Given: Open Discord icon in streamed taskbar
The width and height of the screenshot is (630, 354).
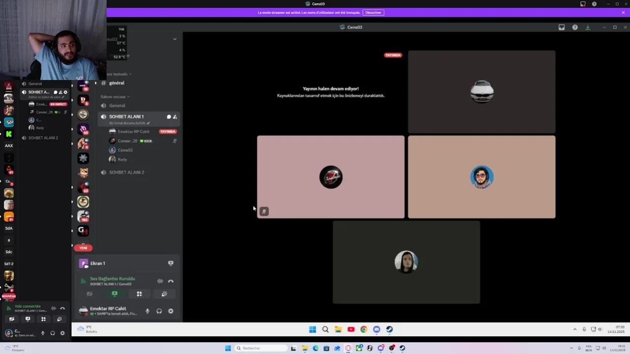Looking at the screenshot, I should (377, 329).
